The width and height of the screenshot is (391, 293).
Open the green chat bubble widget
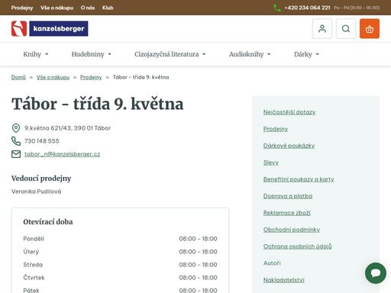(x=376, y=273)
